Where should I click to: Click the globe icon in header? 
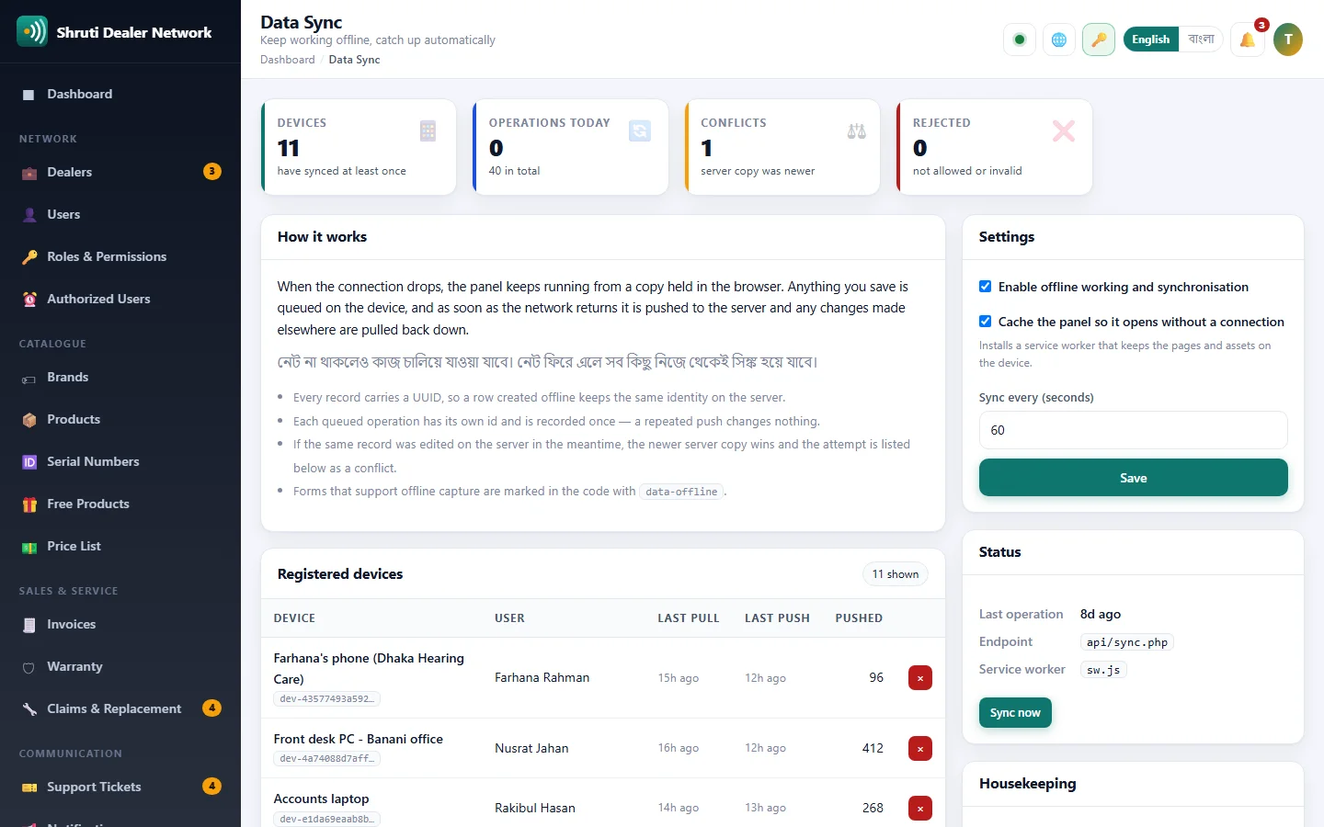point(1059,40)
